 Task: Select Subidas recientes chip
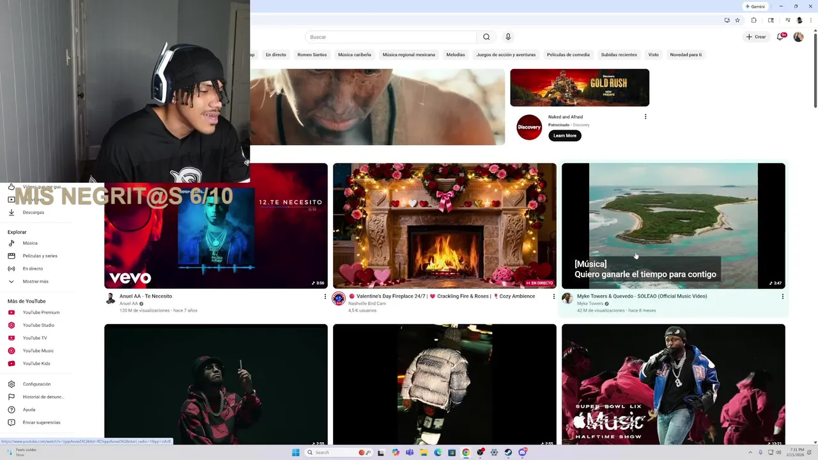pyautogui.click(x=619, y=55)
